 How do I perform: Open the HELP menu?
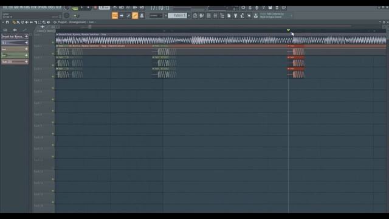click(58, 8)
